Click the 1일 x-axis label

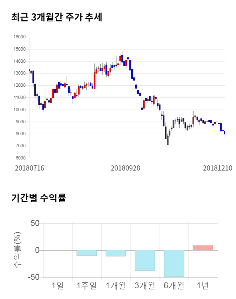58,285
